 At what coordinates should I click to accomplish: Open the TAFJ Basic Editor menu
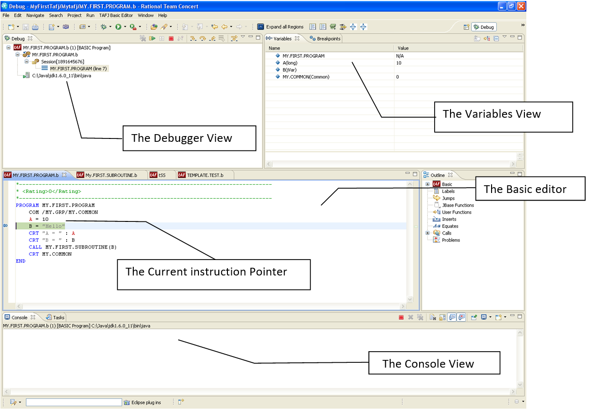pos(116,15)
